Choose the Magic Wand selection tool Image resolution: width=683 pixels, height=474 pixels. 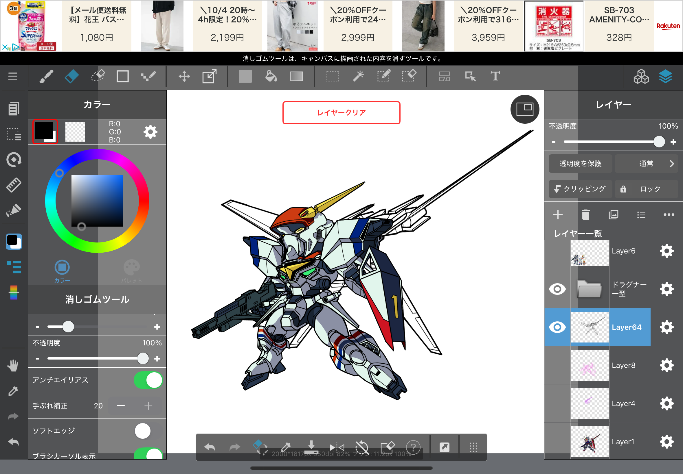coord(358,76)
